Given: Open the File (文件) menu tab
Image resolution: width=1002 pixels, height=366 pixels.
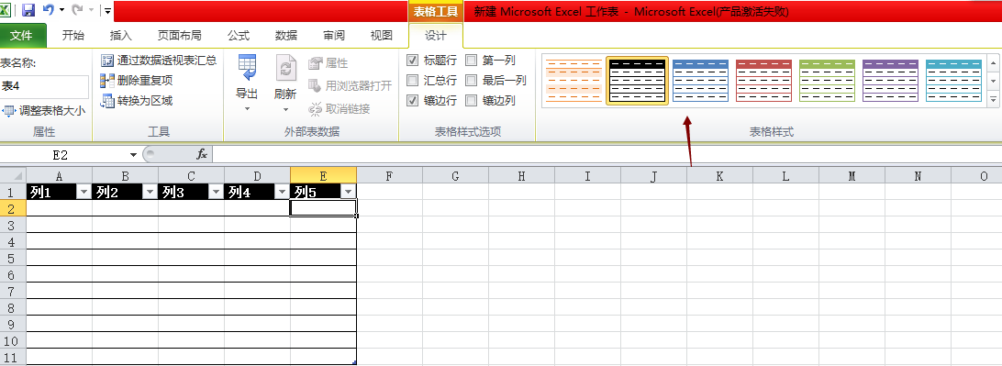Looking at the screenshot, I should (23, 36).
